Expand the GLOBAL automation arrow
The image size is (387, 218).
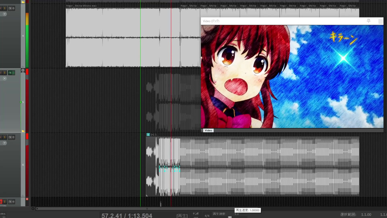click(4, 217)
